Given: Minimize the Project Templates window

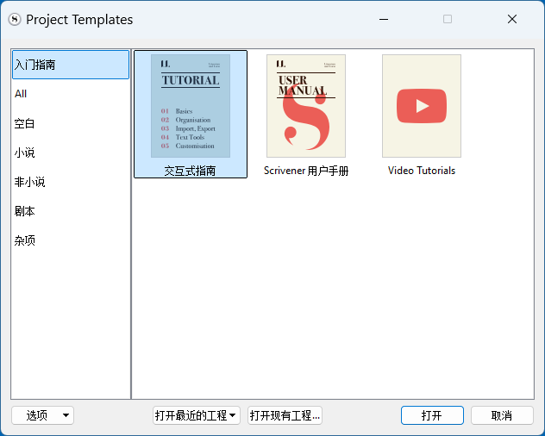Looking at the screenshot, I should point(384,19).
